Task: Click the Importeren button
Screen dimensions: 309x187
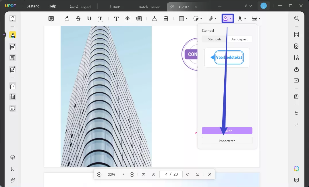Action: tap(227, 141)
